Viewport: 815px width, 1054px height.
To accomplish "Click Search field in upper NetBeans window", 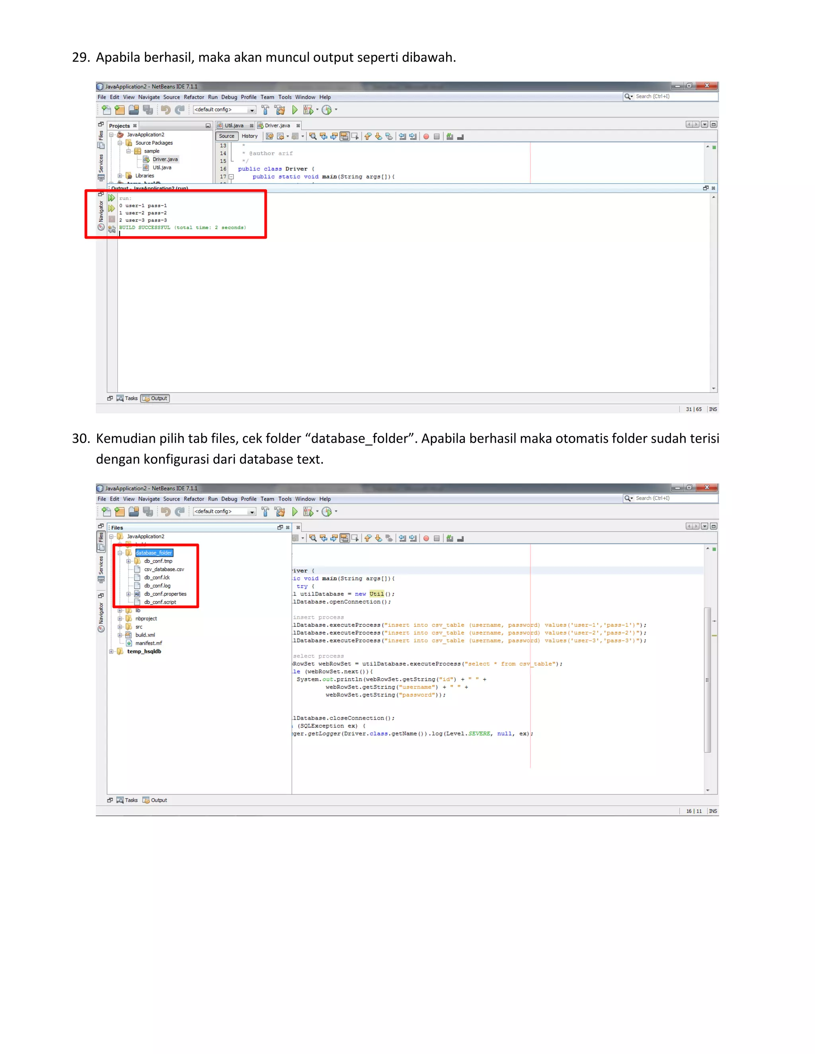I will 670,97.
